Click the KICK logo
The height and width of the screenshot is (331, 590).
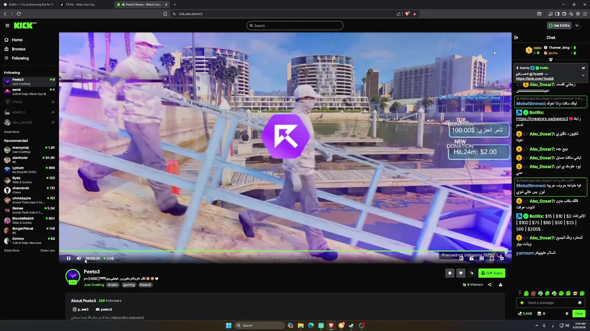(x=24, y=26)
